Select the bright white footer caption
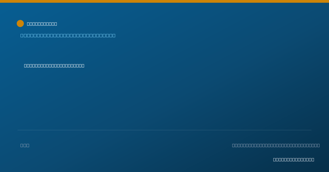 (294, 159)
